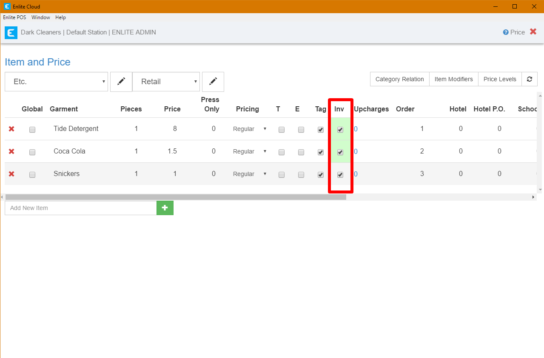Open the Help menu
Image resolution: width=544 pixels, height=358 pixels.
pyautogui.click(x=60, y=17)
